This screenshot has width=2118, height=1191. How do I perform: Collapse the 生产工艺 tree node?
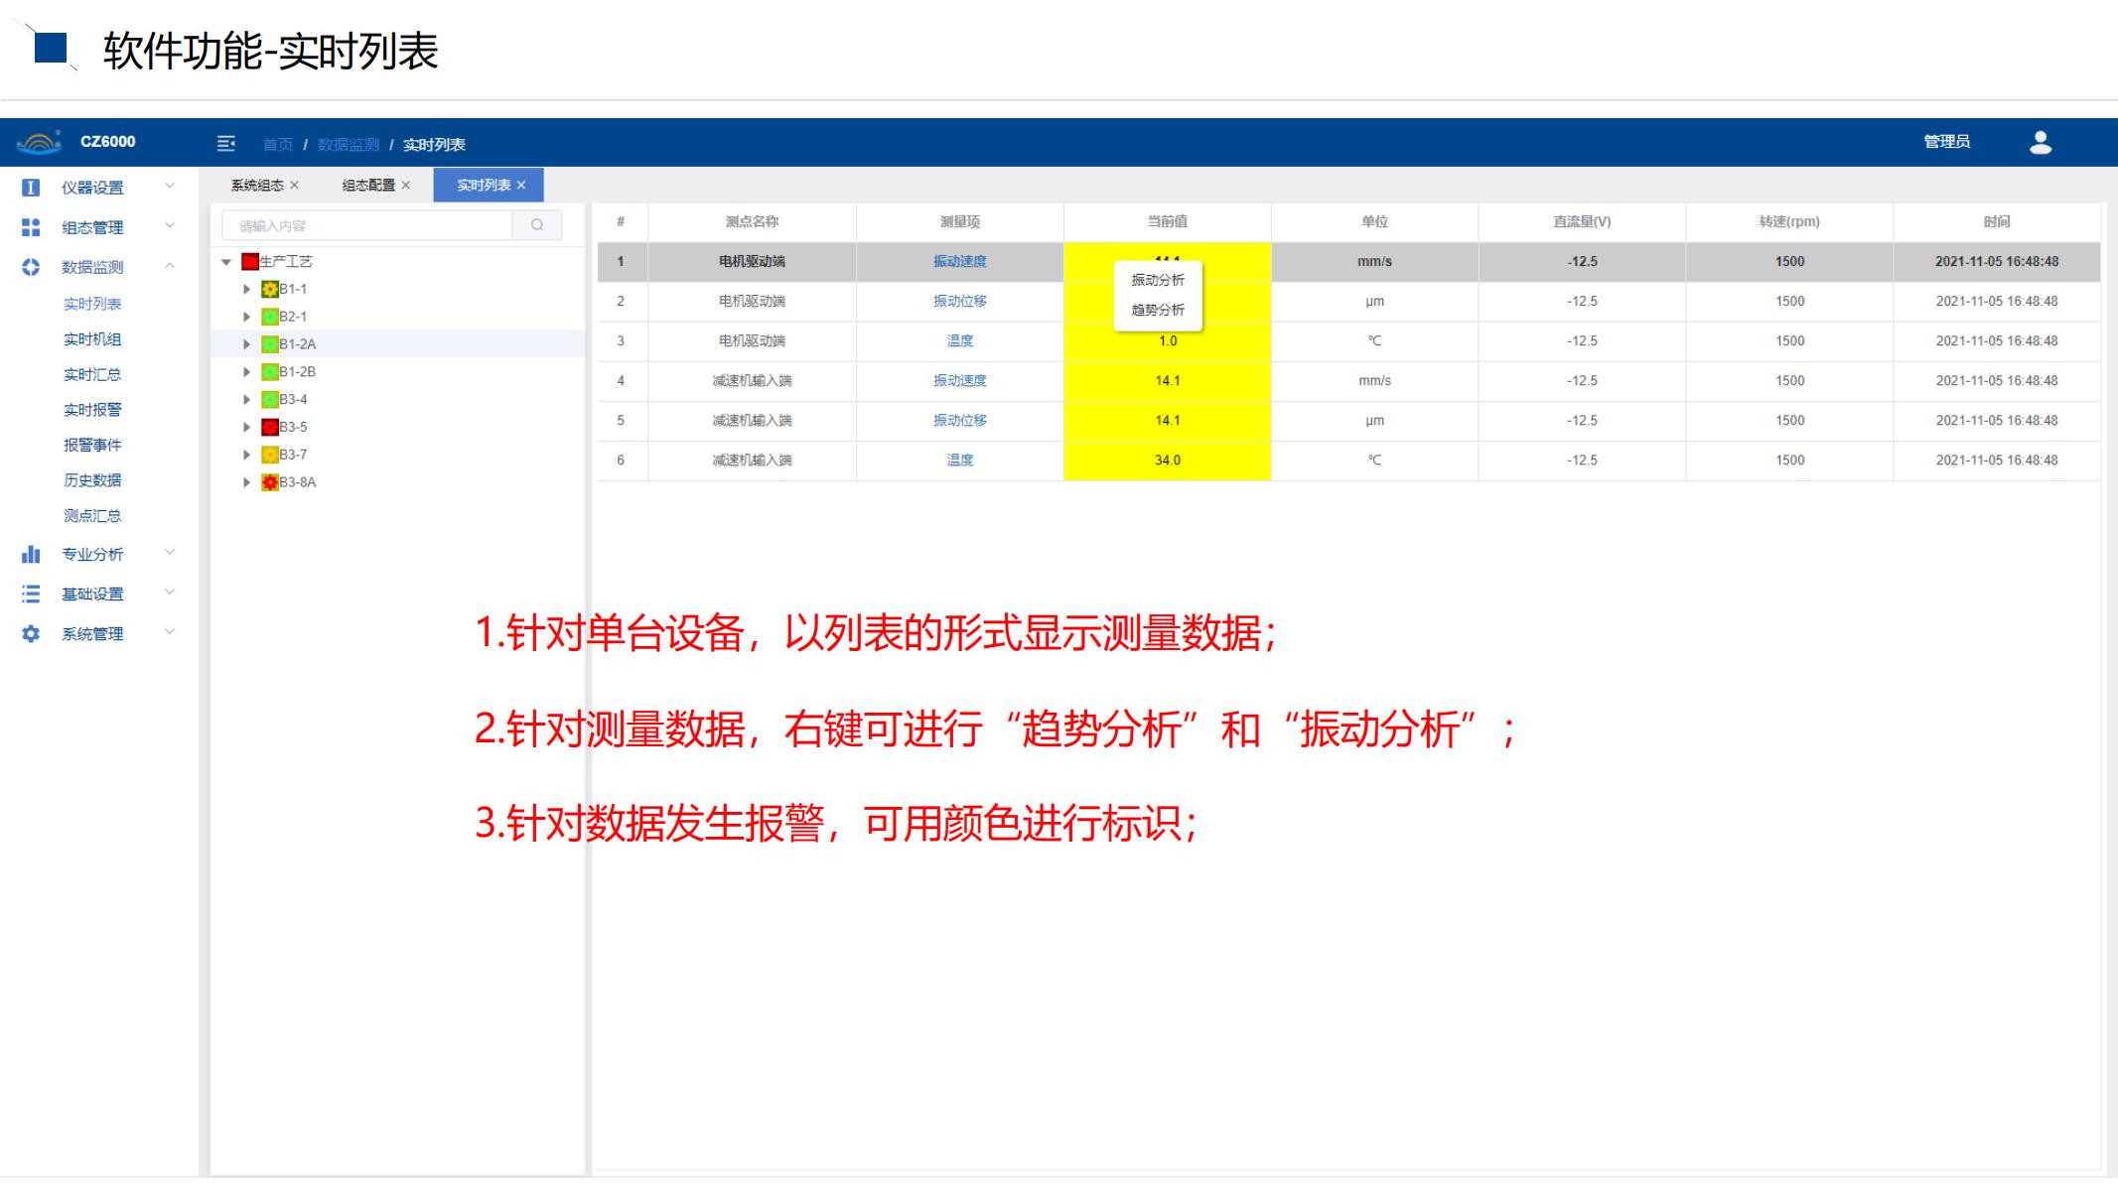coord(227,260)
